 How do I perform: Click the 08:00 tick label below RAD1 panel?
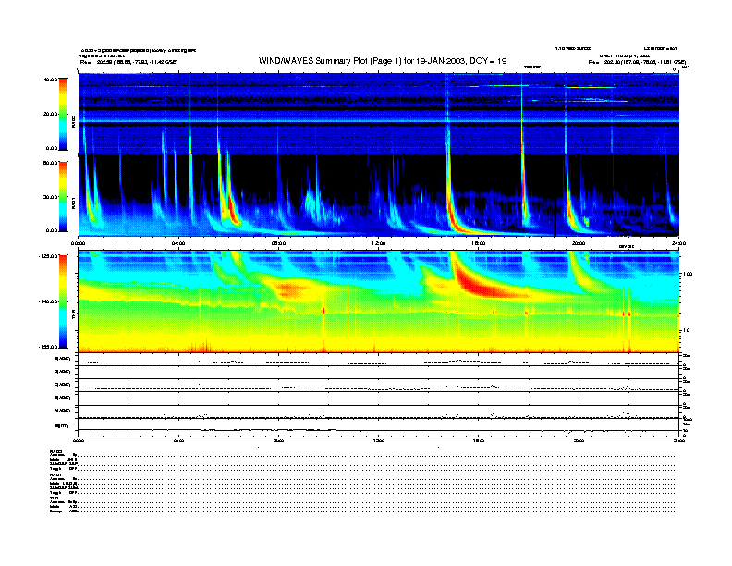[278, 243]
